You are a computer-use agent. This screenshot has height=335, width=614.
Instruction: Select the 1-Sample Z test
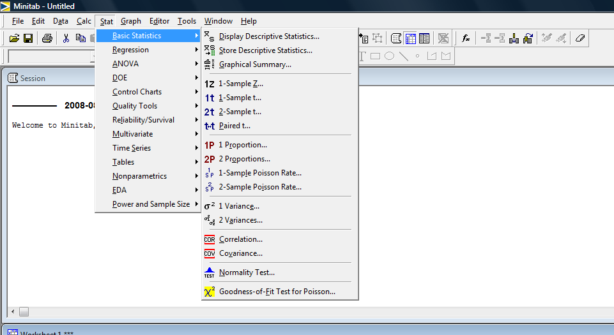click(280, 84)
